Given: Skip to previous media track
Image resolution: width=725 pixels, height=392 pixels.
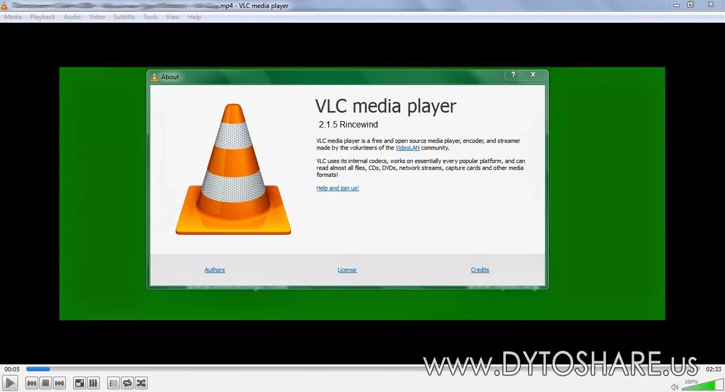Looking at the screenshot, I should (x=32, y=383).
